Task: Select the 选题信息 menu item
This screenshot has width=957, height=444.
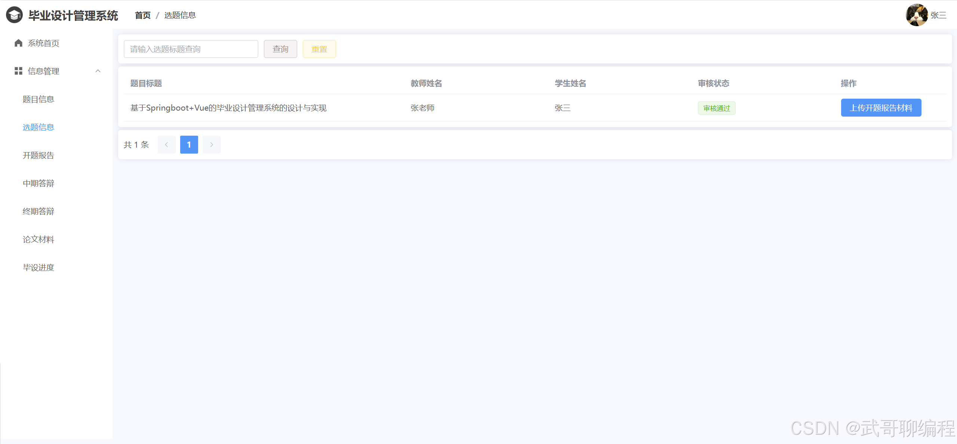Action: 39,127
